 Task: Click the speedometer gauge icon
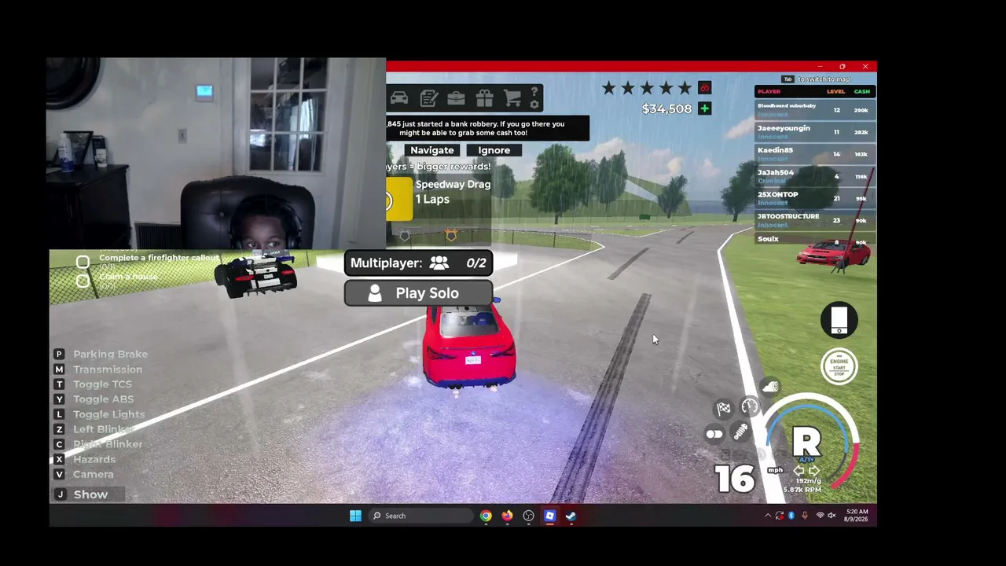click(750, 406)
